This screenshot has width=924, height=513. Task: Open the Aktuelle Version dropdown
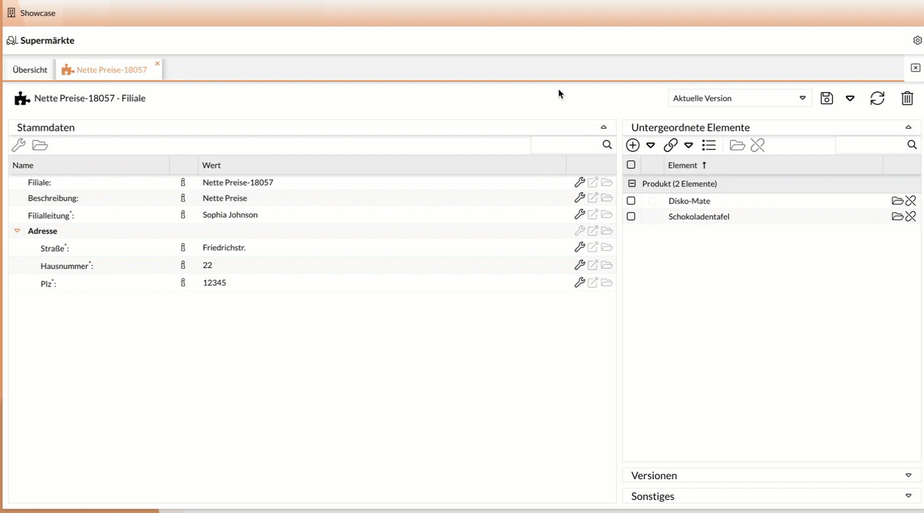pos(739,98)
